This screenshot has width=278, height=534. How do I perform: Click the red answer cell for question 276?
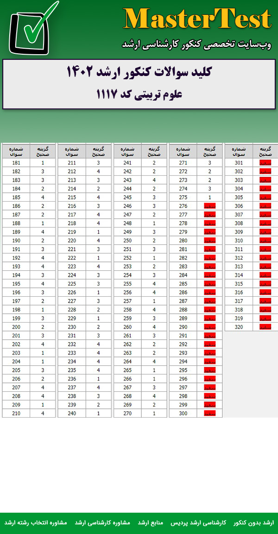pyautogui.click(x=209, y=206)
